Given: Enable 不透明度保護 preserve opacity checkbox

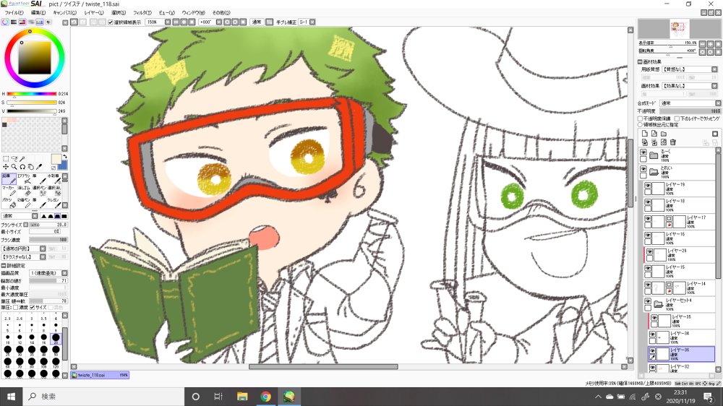Looking at the screenshot, I should pos(641,118).
